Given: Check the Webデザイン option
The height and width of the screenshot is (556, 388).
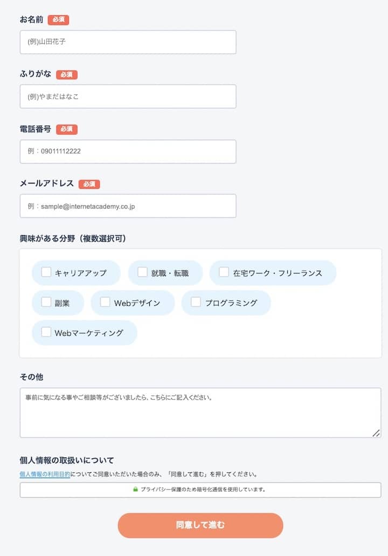Looking at the screenshot, I should [105, 303].
